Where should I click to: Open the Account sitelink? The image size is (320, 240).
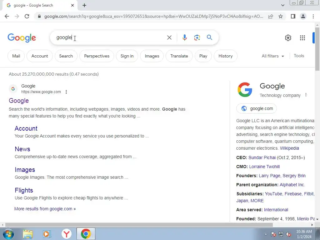coord(26,128)
